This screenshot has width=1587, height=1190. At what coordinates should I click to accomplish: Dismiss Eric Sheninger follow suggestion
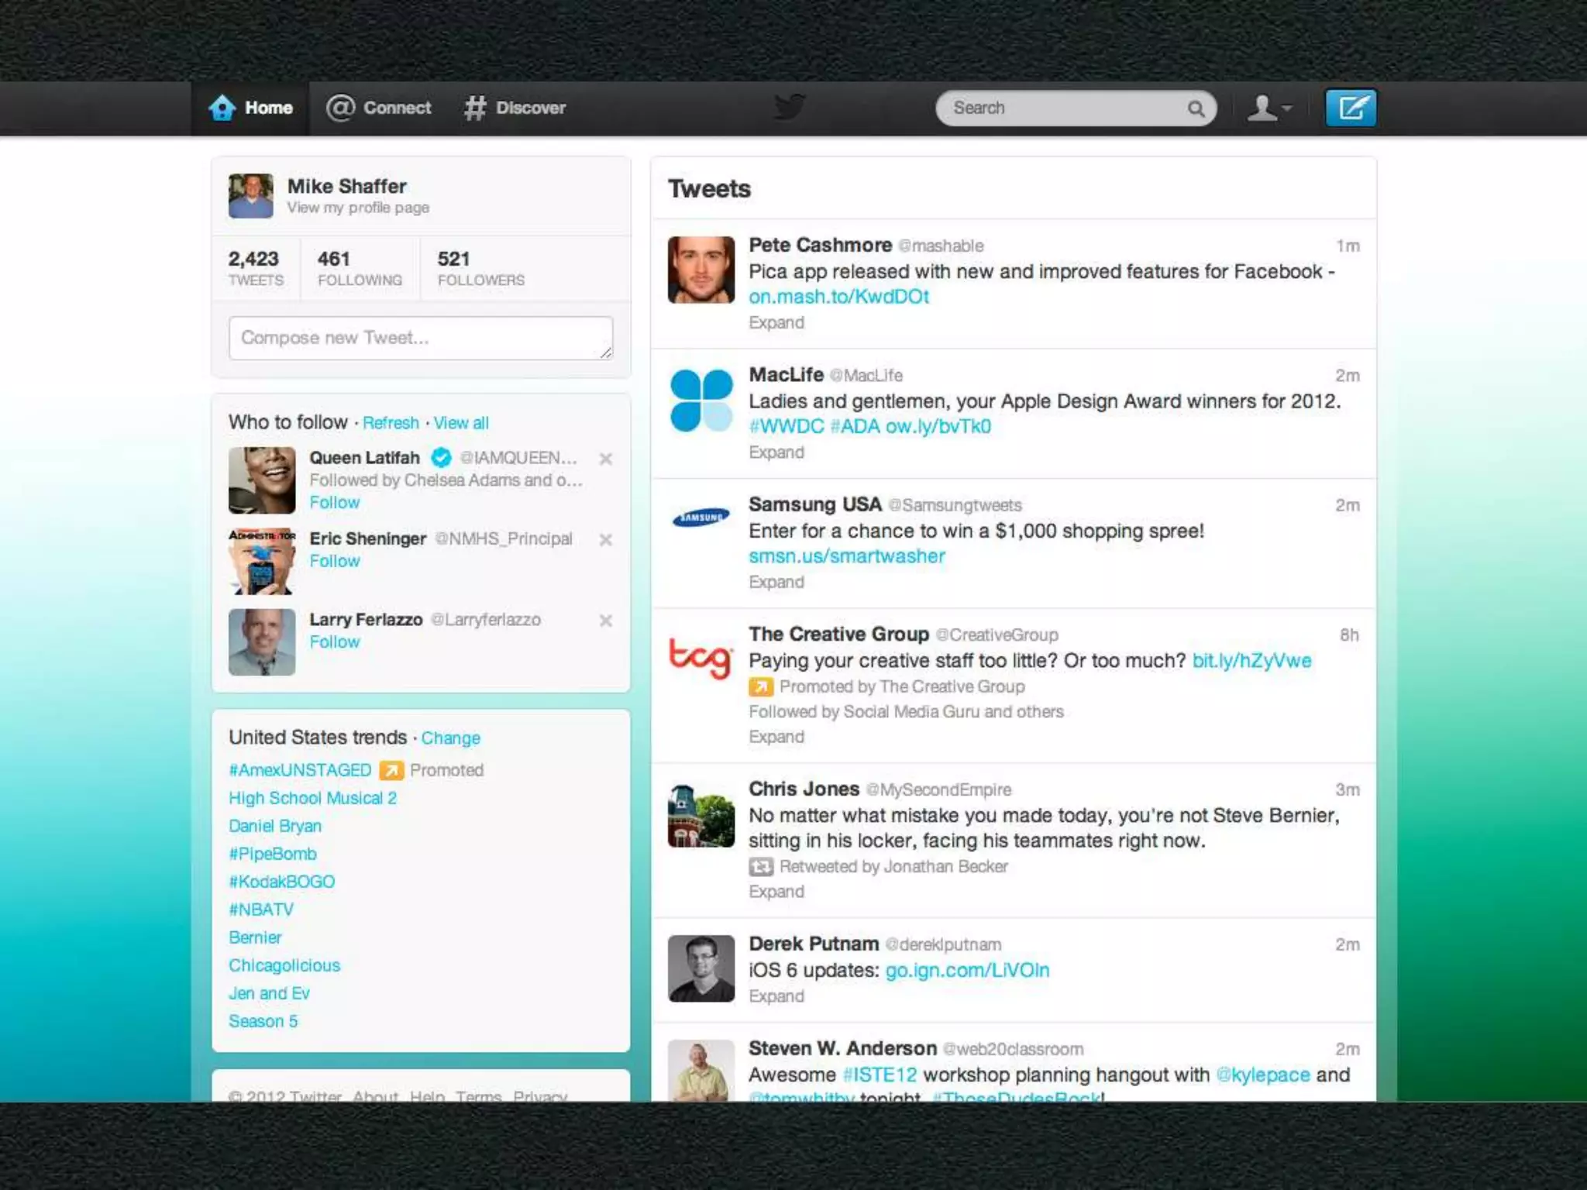(606, 539)
